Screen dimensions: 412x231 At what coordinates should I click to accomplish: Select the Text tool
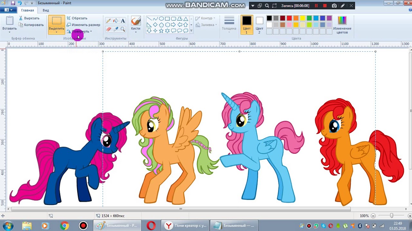click(x=123, y=21)
